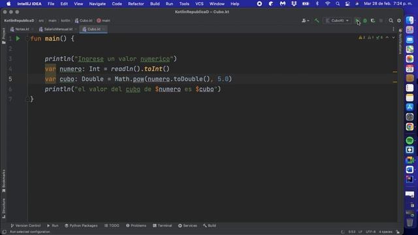The height and width of the screenshot is (235, 418).
Task: Open the CuboKt run configuration dropdown
Action: [x=337, y=20]
